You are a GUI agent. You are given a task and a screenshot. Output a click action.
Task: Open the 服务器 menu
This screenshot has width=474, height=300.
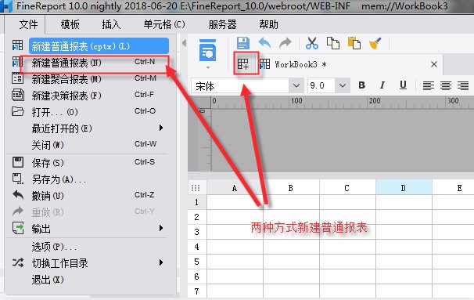point(222,24)
